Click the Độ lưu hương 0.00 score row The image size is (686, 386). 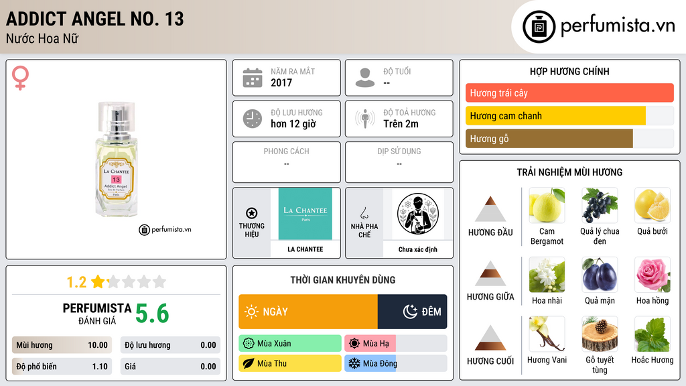click(170, 345)
